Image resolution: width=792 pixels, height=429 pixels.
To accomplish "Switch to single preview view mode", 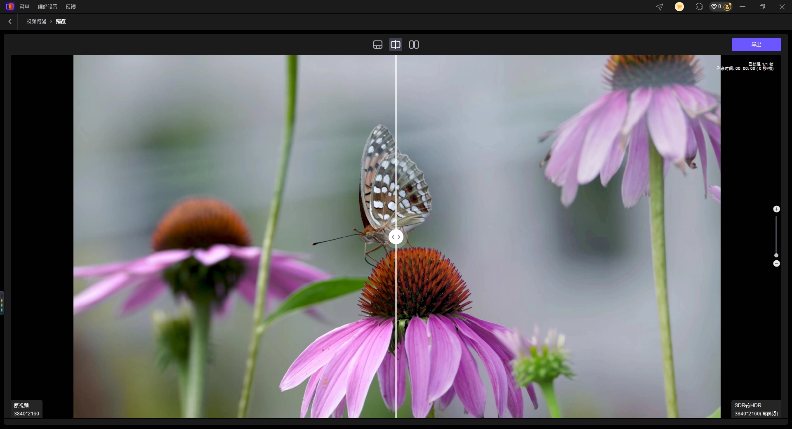I will pyautogui.click(x=377, y=45).
